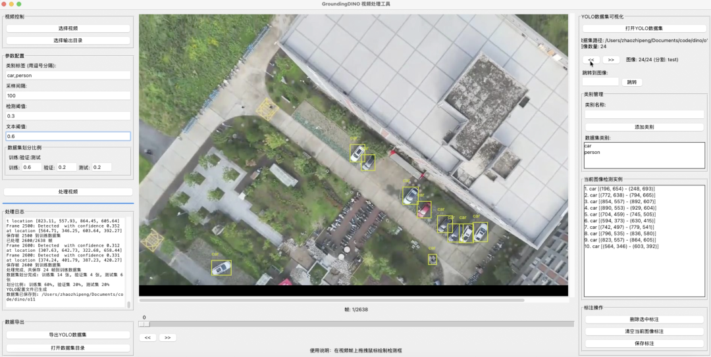This screenshot has width=711, height=357.
Task: Click the 添加类别 button
Action: [x=644, y=127]
